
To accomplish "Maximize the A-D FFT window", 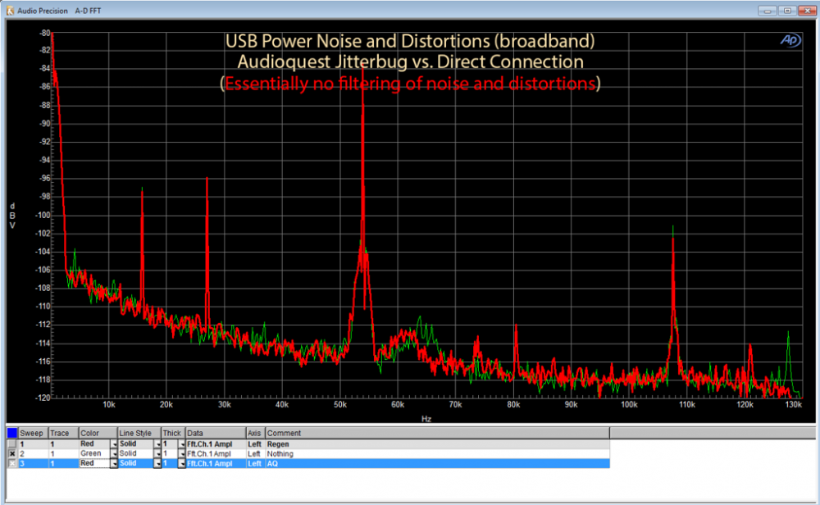I will (787, 11).
